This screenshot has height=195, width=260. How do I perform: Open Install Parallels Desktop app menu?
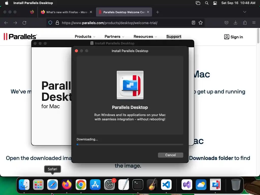pos(33,3)
